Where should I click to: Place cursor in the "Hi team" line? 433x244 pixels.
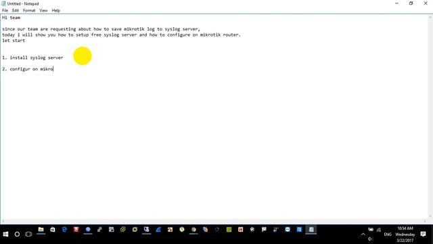[11, 18]
